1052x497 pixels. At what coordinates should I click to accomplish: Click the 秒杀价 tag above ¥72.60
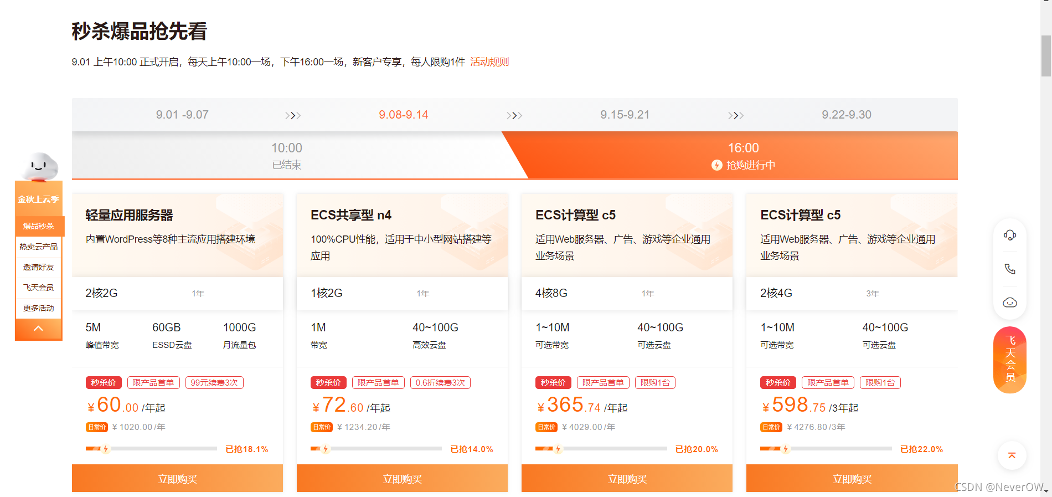[x=328, y=383]
